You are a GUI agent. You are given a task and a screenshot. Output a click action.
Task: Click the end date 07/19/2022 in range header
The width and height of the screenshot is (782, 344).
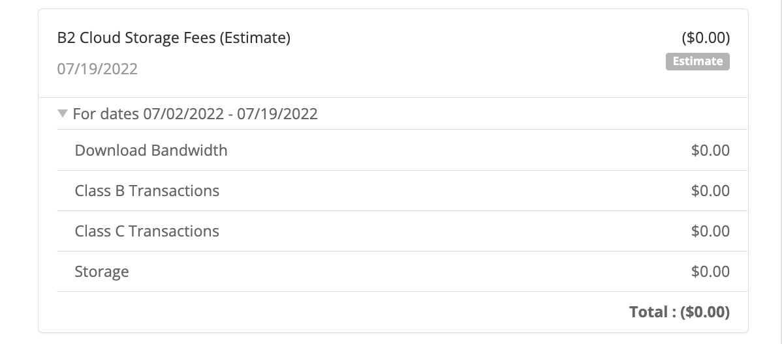point(277,114)
